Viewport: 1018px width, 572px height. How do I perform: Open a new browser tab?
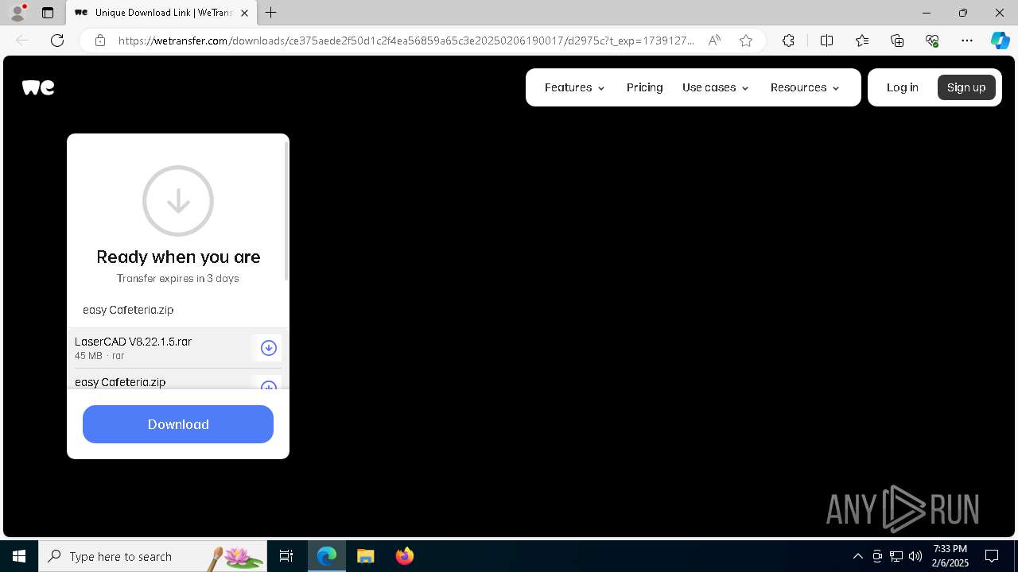(271, 13)
